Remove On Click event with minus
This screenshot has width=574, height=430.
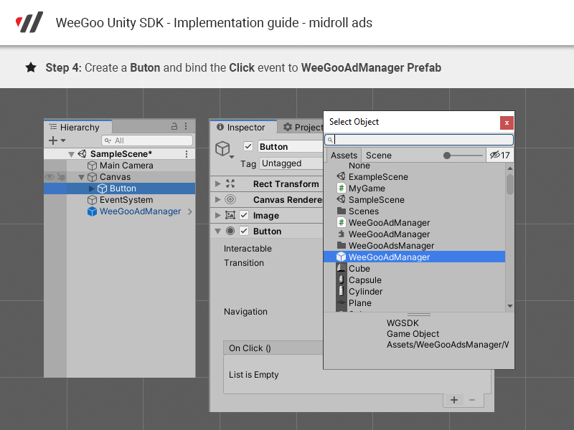(x=472, y=400)
